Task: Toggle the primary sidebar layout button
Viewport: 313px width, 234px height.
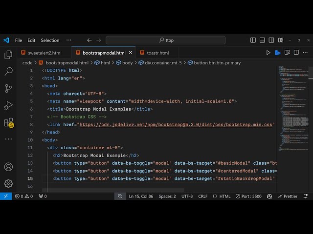Action: (x=253, y=40)
